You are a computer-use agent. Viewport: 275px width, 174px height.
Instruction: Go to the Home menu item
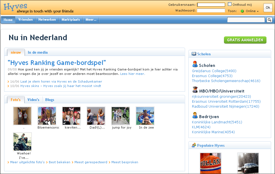click(x=8, y=20)
